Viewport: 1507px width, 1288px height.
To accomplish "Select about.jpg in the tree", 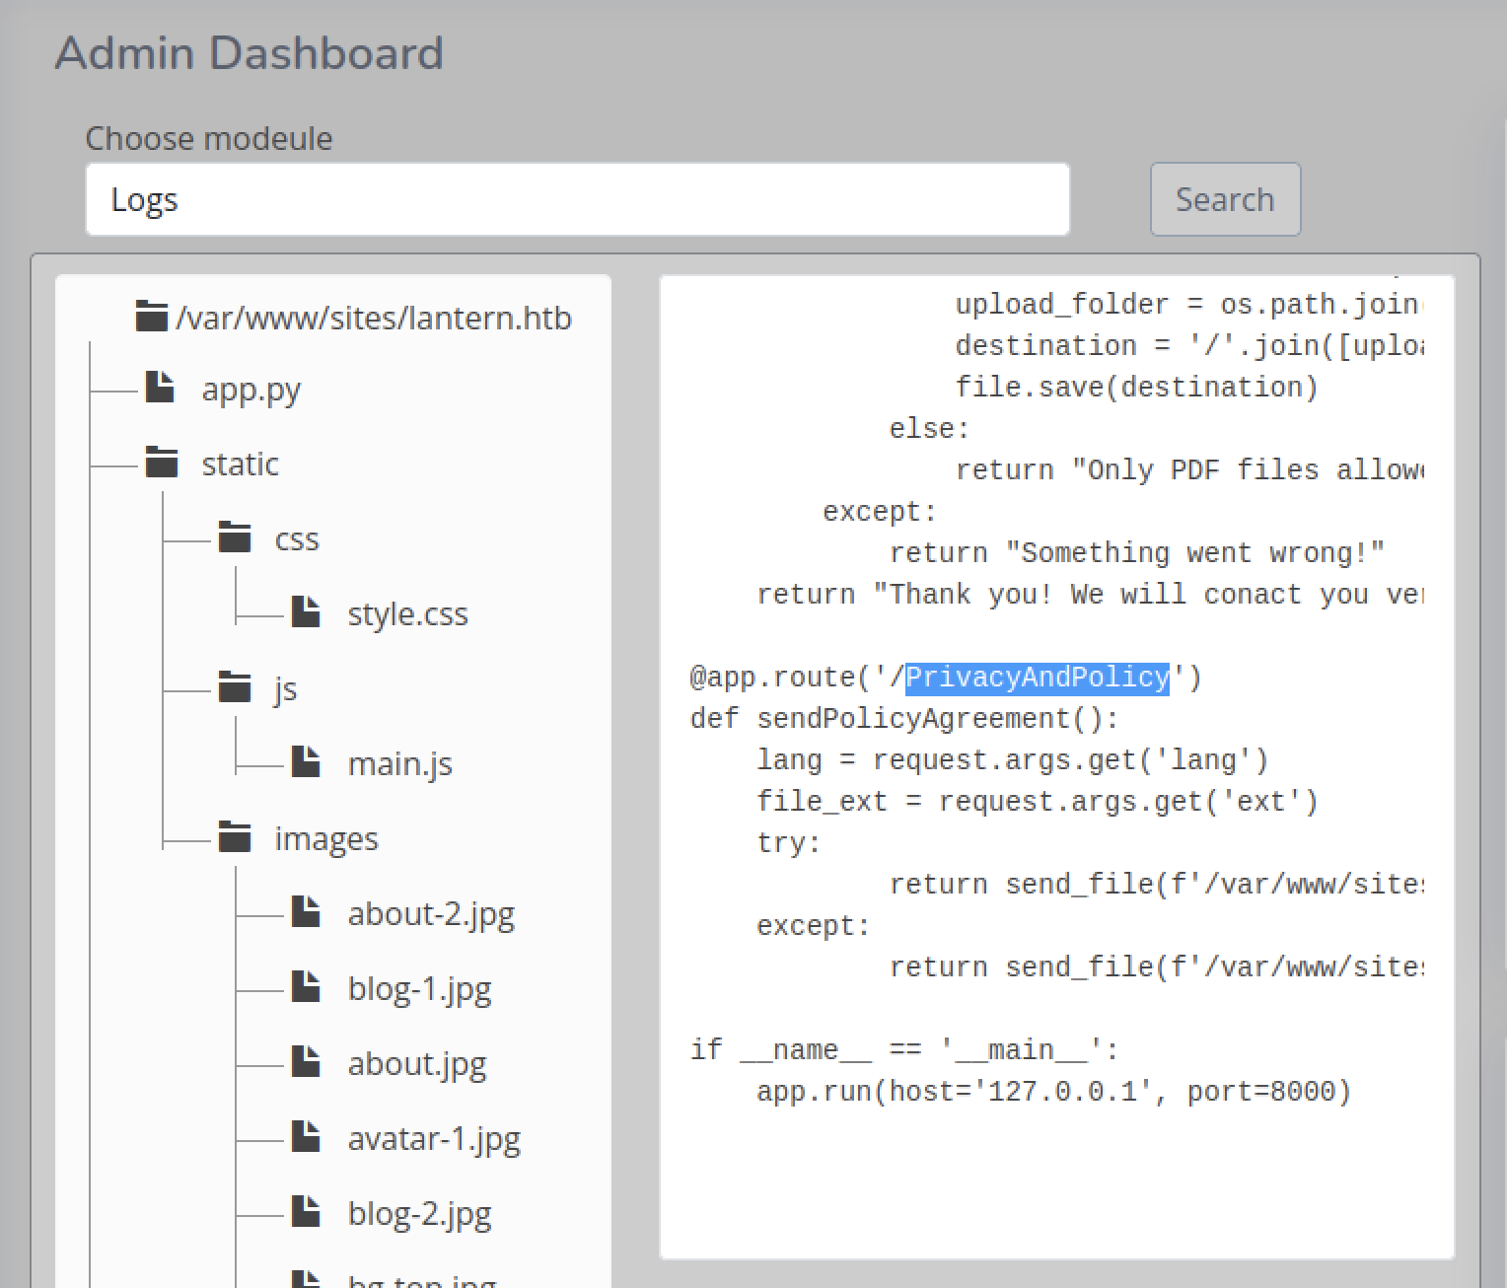I will 416,1064.
